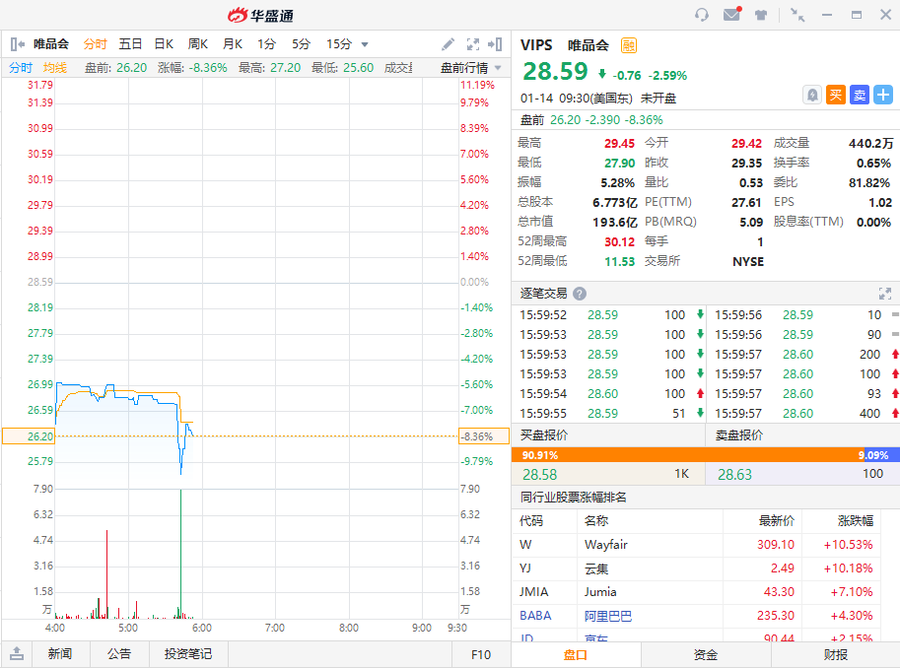900x668 pixels.
Task: Toggle the 分时 line on chart
Action: (x=21, y=68)
